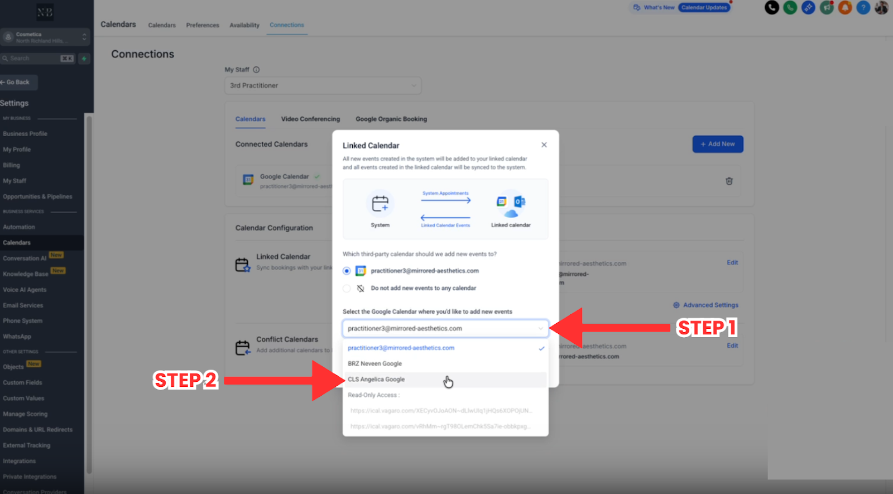Click the Advanced Settings gear icon
This screenshot has width=893, height=494.
(x=676, y=305)
